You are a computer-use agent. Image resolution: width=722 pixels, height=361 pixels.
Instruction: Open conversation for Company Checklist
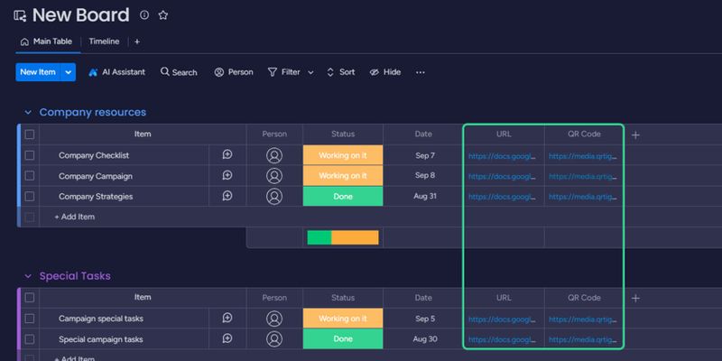227,154
